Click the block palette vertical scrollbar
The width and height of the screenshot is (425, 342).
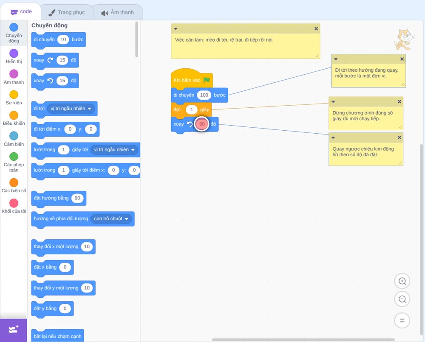(136, 39)
